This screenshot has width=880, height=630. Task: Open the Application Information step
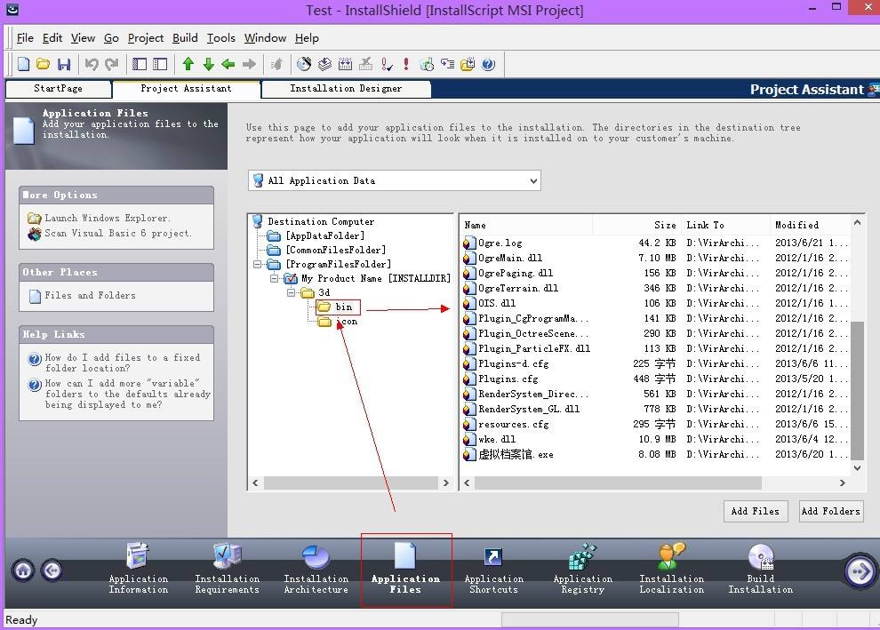tap(138, 569)
